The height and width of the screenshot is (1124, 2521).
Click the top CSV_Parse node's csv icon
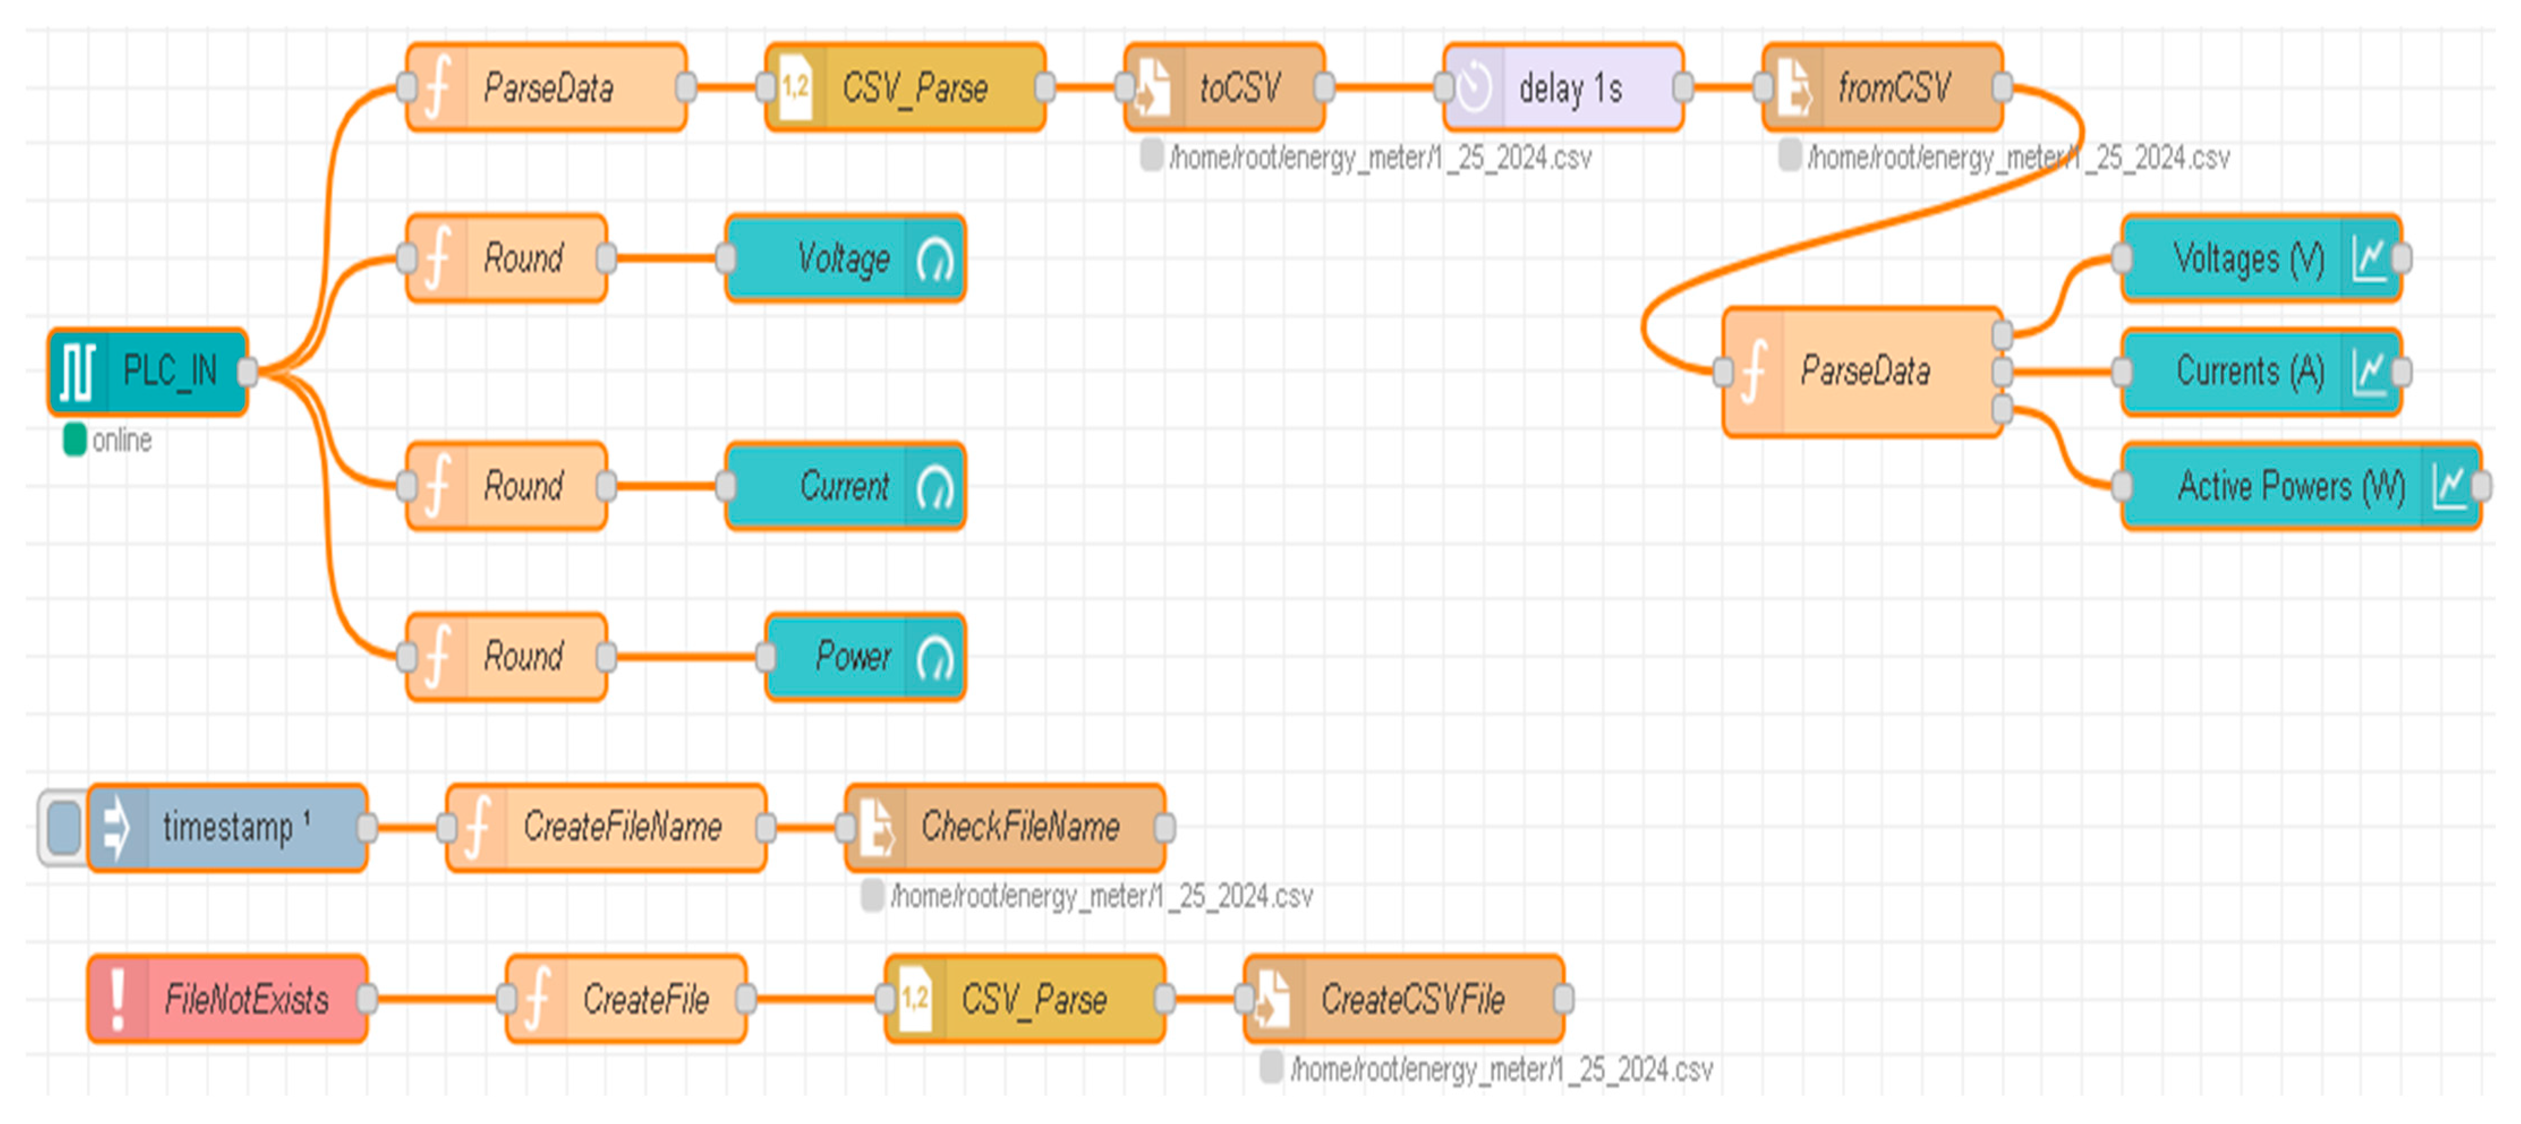coord(796,88)
